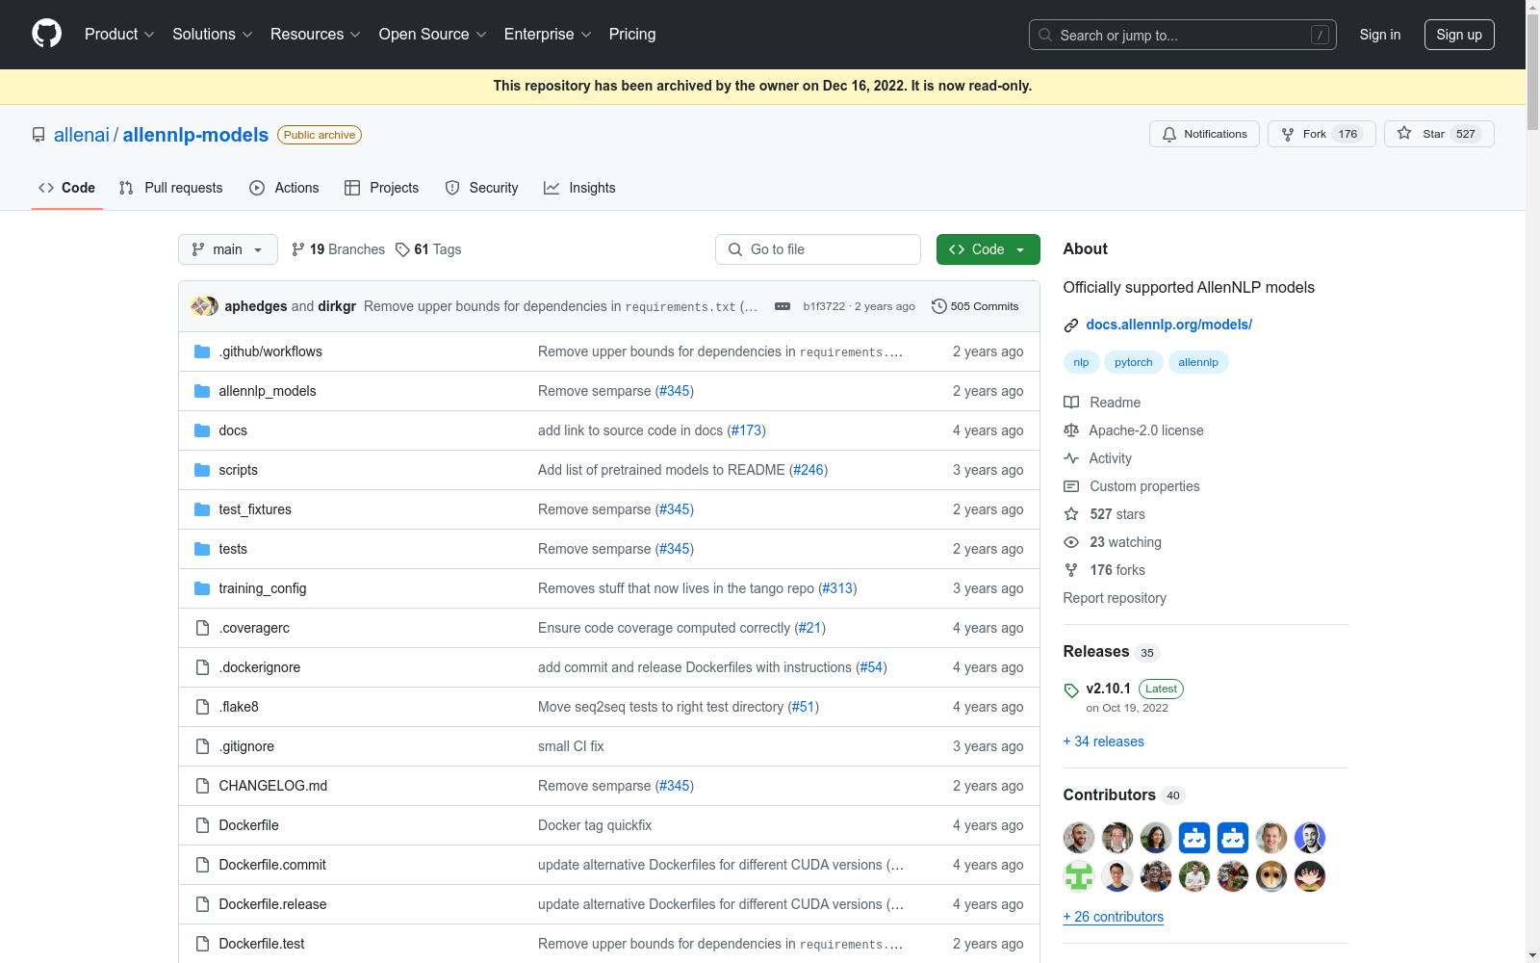This screenshot has height=963, width=1540.
Task: Expand the Solutions menu
Action: pyautogui.click(x=213, y=35)
